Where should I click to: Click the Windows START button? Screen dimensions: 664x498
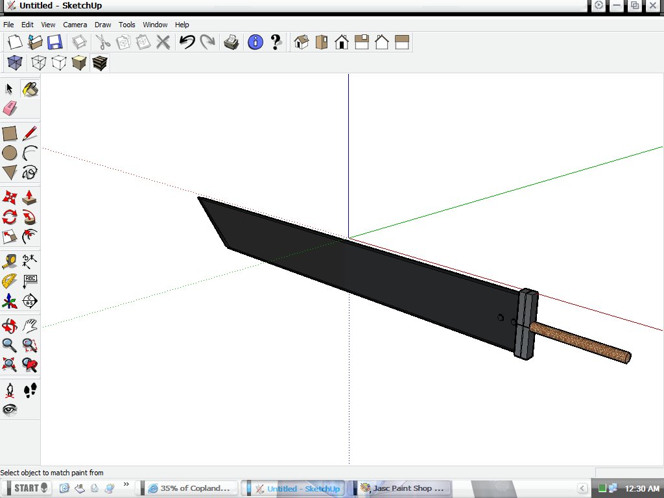click(x=27, y=488)
